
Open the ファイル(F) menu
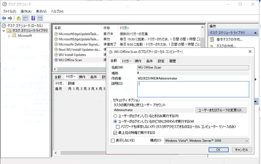pyautogui.click(x=9, y=11)
